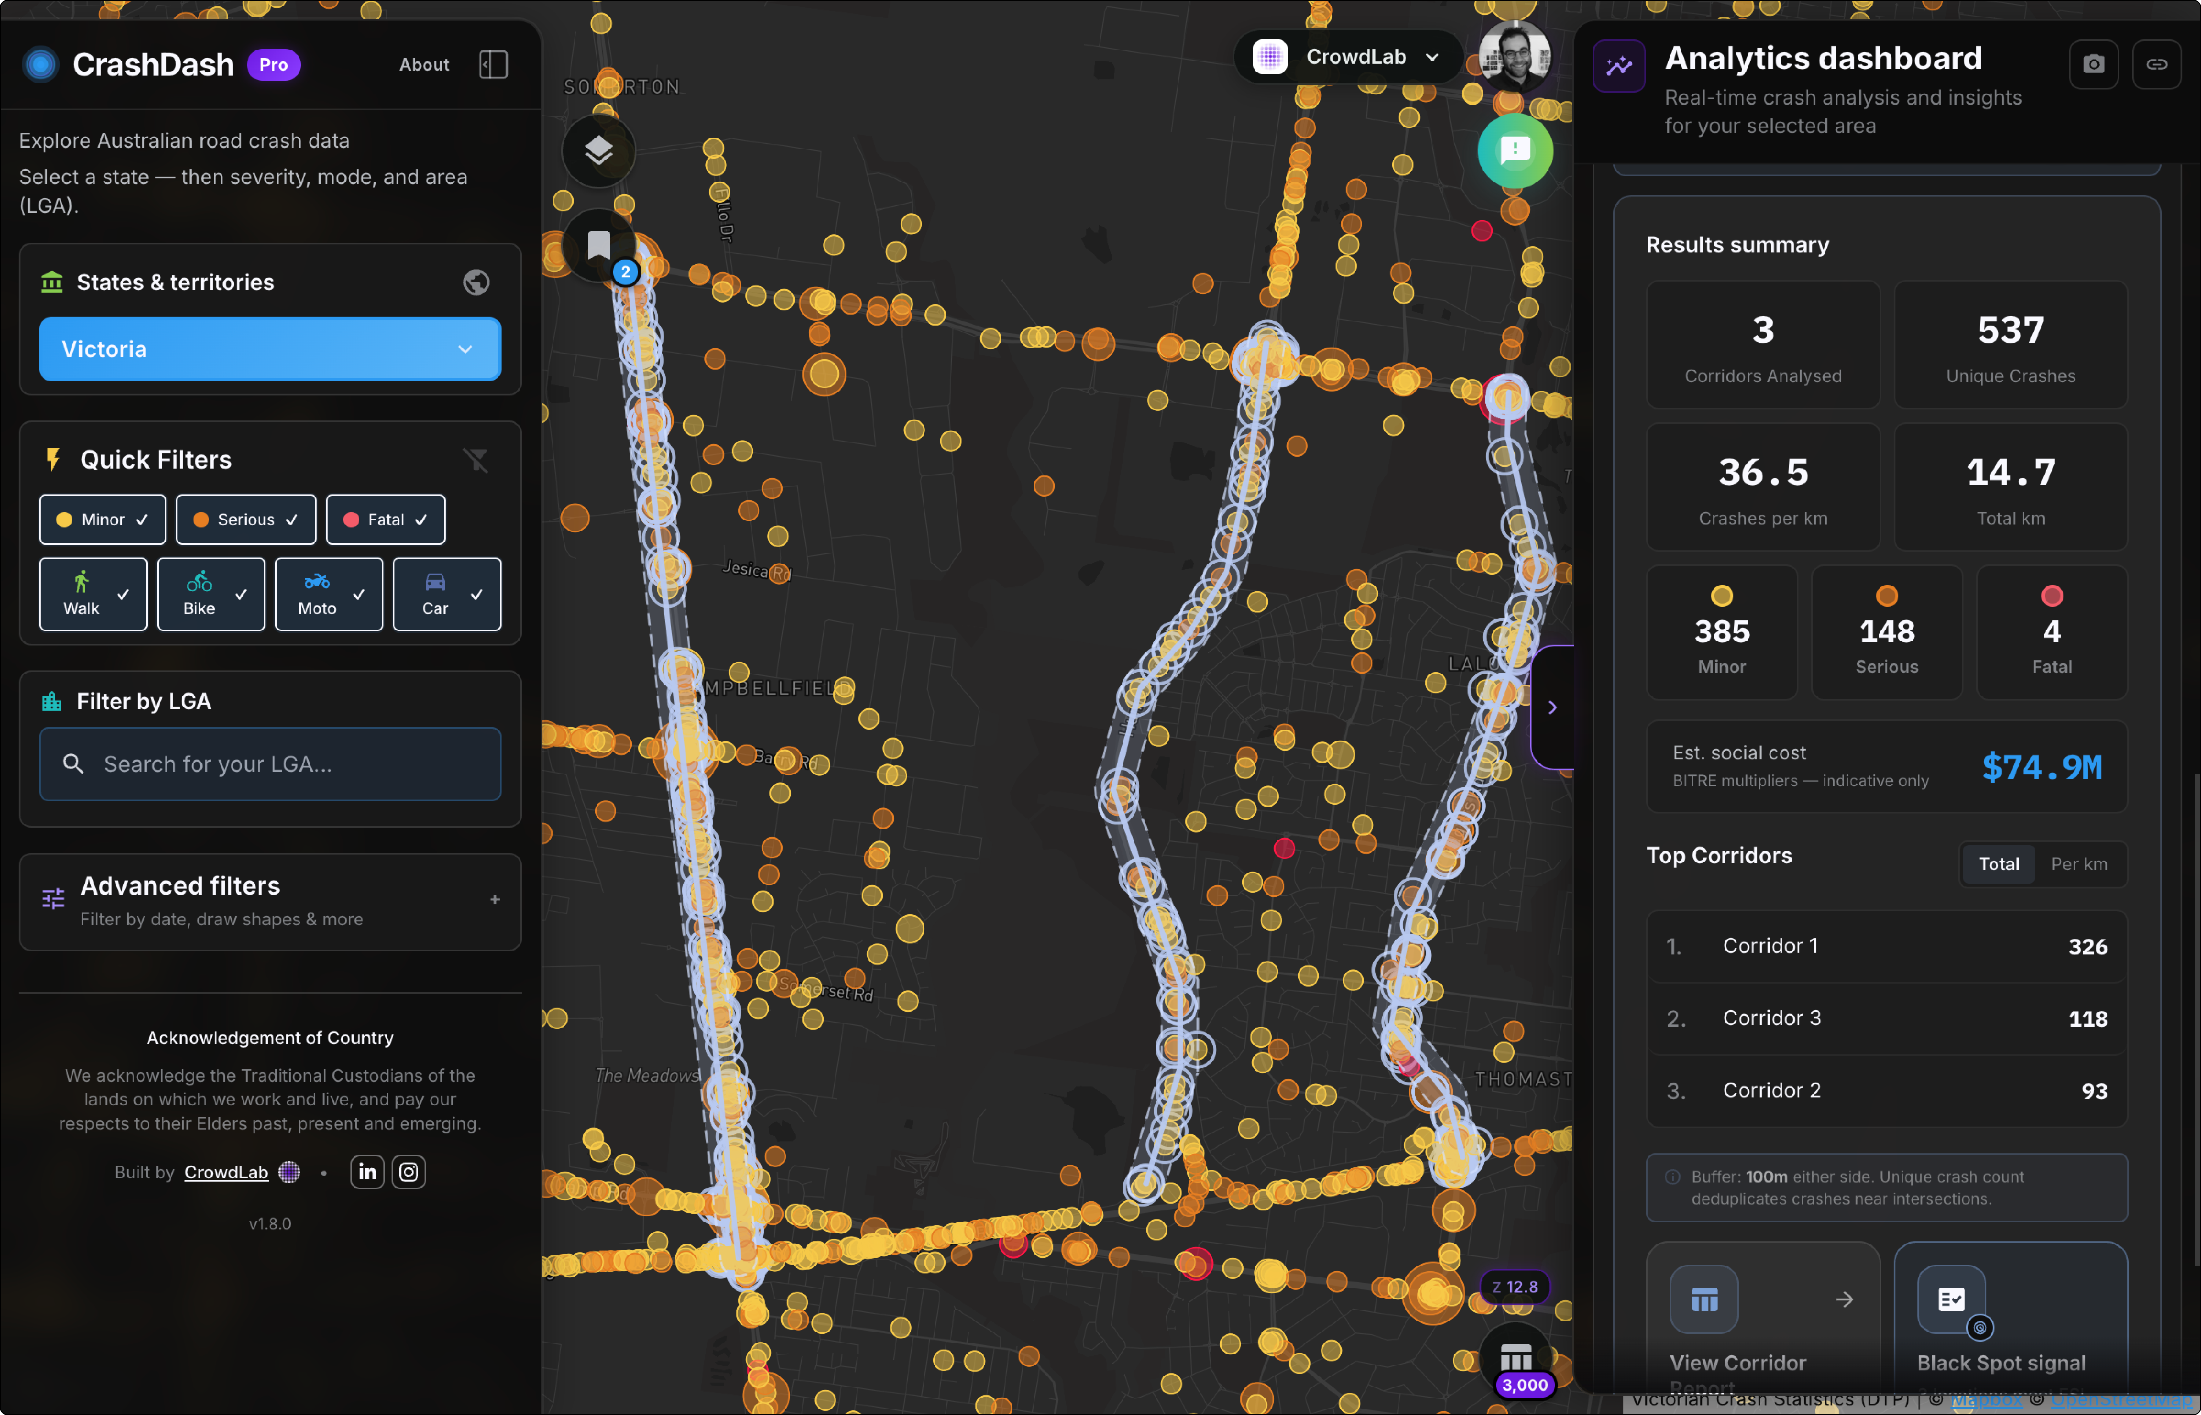Screen dimensions: 2201x1415
Task: Click the 14.7 Total km card
Action: point(2011,487)
